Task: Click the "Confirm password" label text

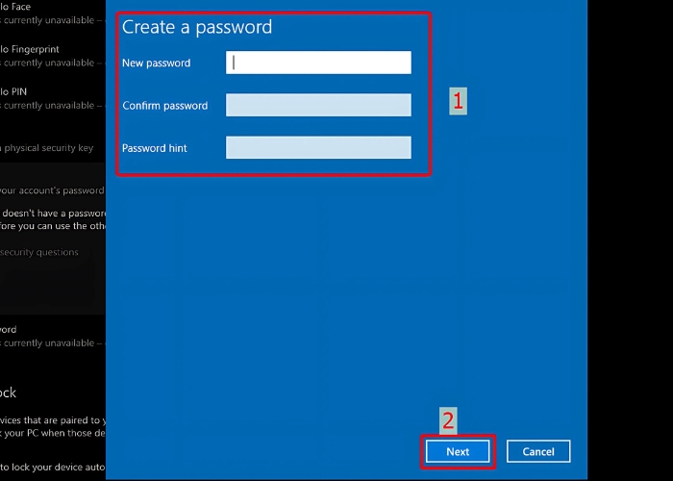Action: point(165,106)
